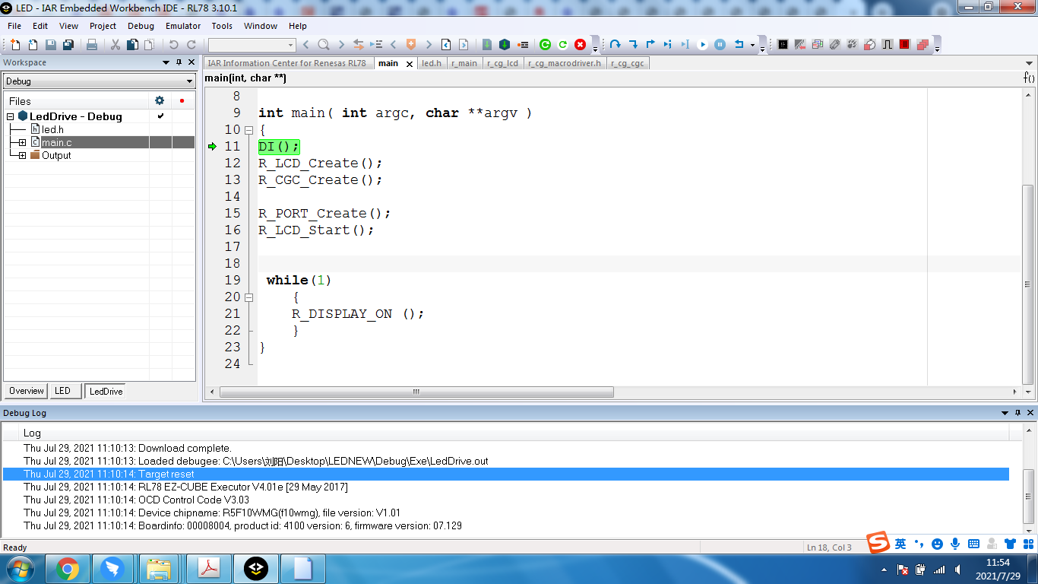This screenshot has height=584, width=1038.
Task: Click the Toggle Bookmark shield icon
Action: tap(411, 45)
